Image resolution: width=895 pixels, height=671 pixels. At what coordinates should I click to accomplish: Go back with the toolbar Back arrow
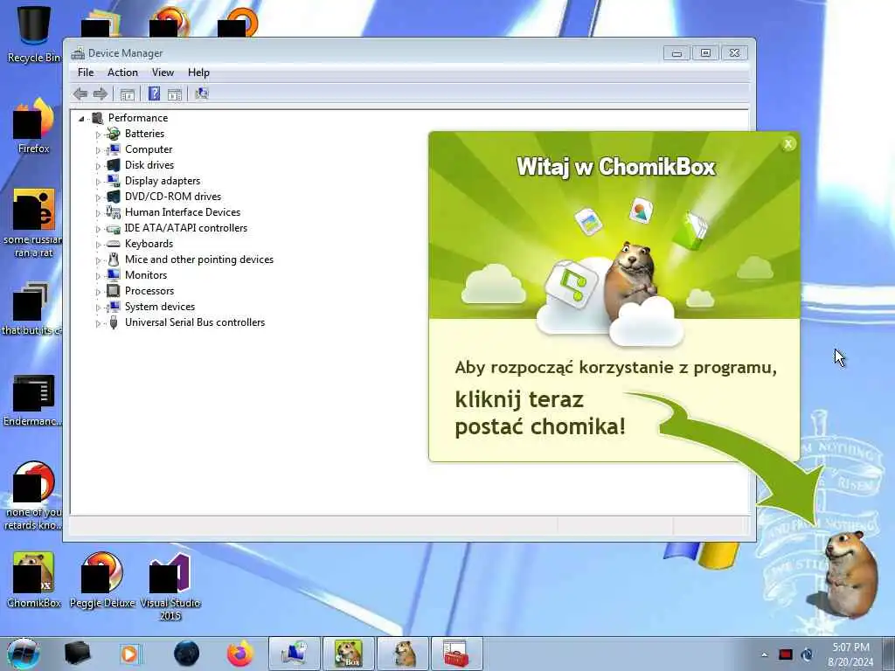click(80, 94)
